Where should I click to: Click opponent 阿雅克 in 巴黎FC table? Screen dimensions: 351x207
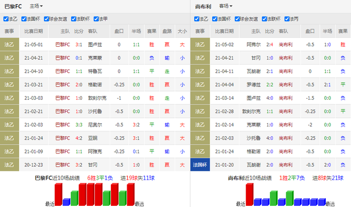(95, 152)
